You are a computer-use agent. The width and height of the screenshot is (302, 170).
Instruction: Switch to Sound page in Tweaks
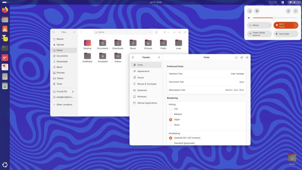click(146, 78)
